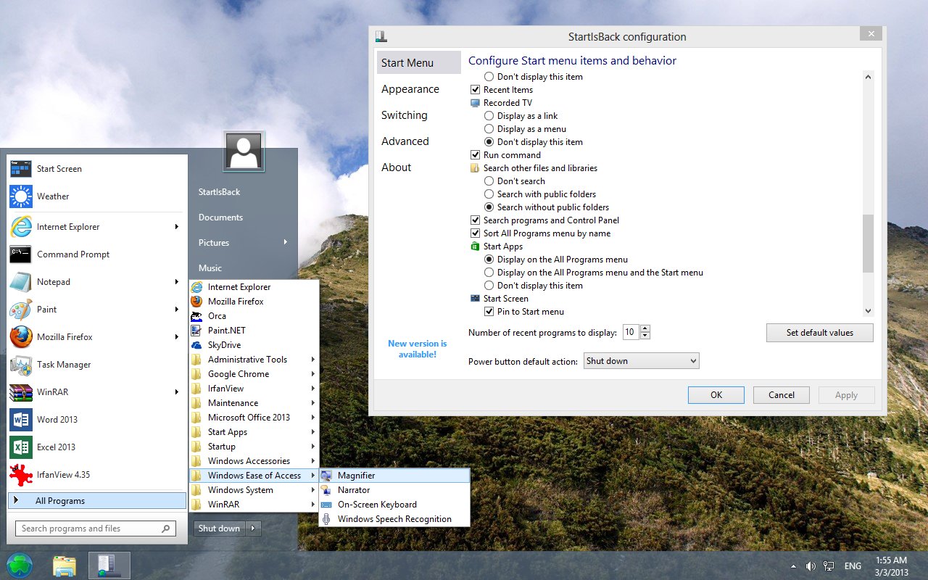The height and width of the screenshot is (580, 928).
Task: Open the Advanced settings section
Action: click(405, 141)
